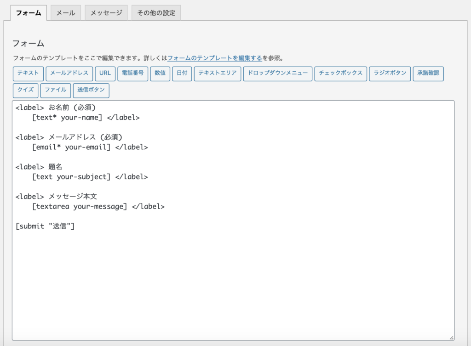Insert a 数値 form tag

pos(160,74)
